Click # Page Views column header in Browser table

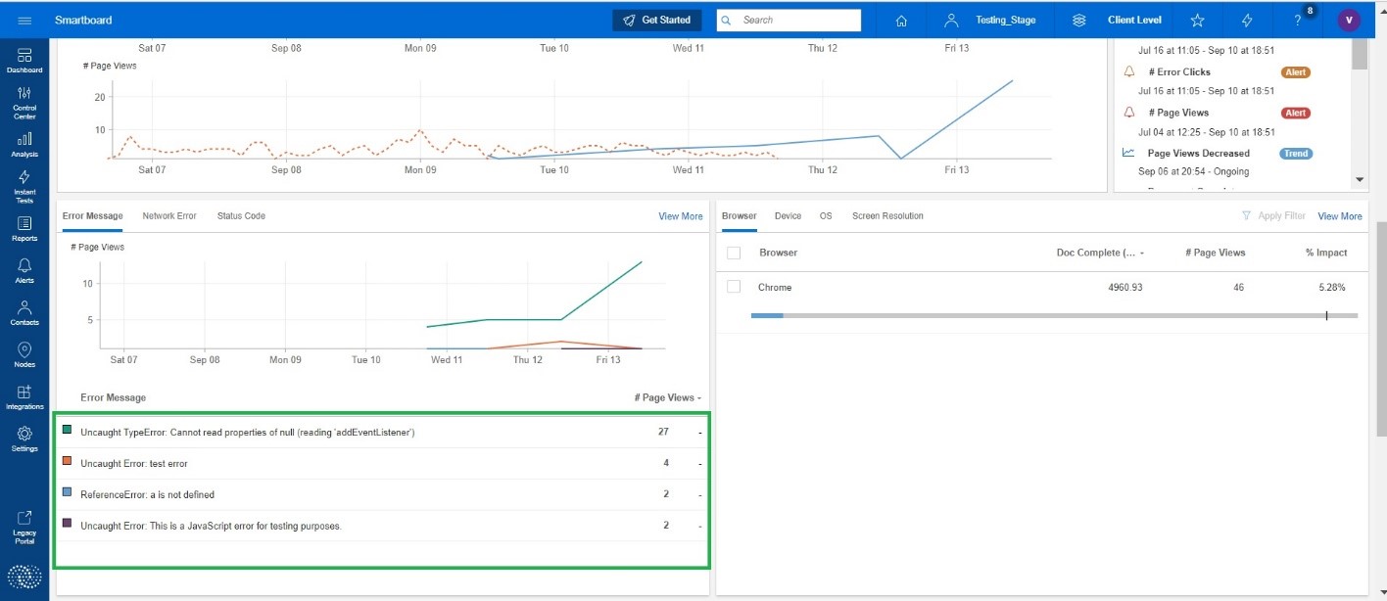(1216, 253)
